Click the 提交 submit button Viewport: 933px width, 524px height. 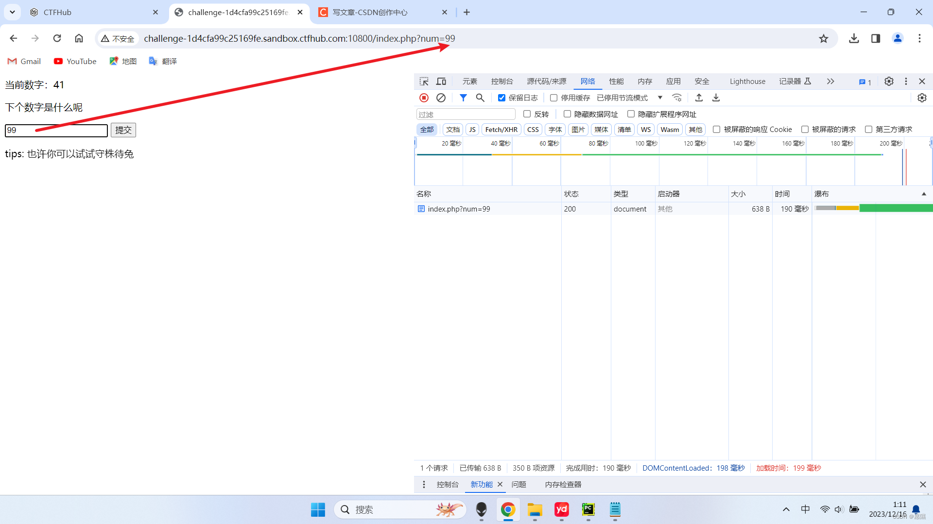click(123, 130)
